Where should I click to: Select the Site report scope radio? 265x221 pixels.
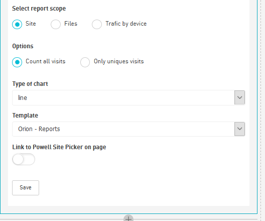pyautogui.click(x=17, y=24)
